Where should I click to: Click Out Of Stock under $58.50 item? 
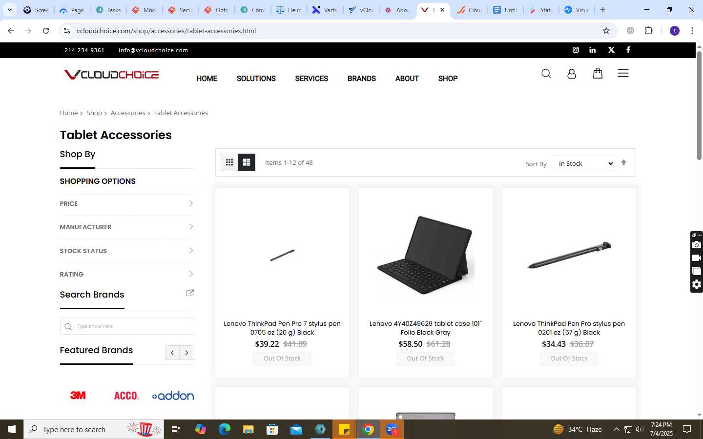click(426, 358)
